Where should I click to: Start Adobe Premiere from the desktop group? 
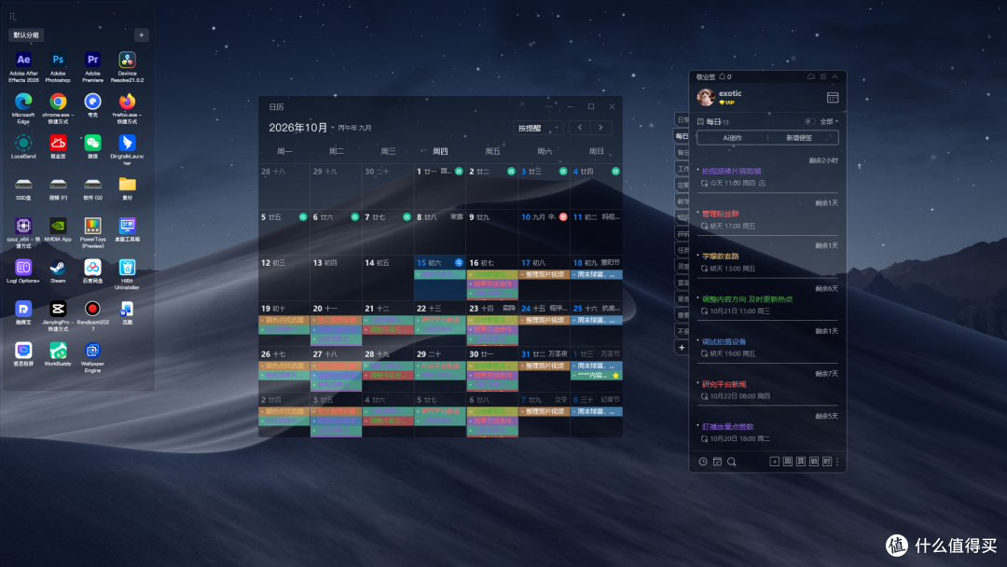(92, 61)
